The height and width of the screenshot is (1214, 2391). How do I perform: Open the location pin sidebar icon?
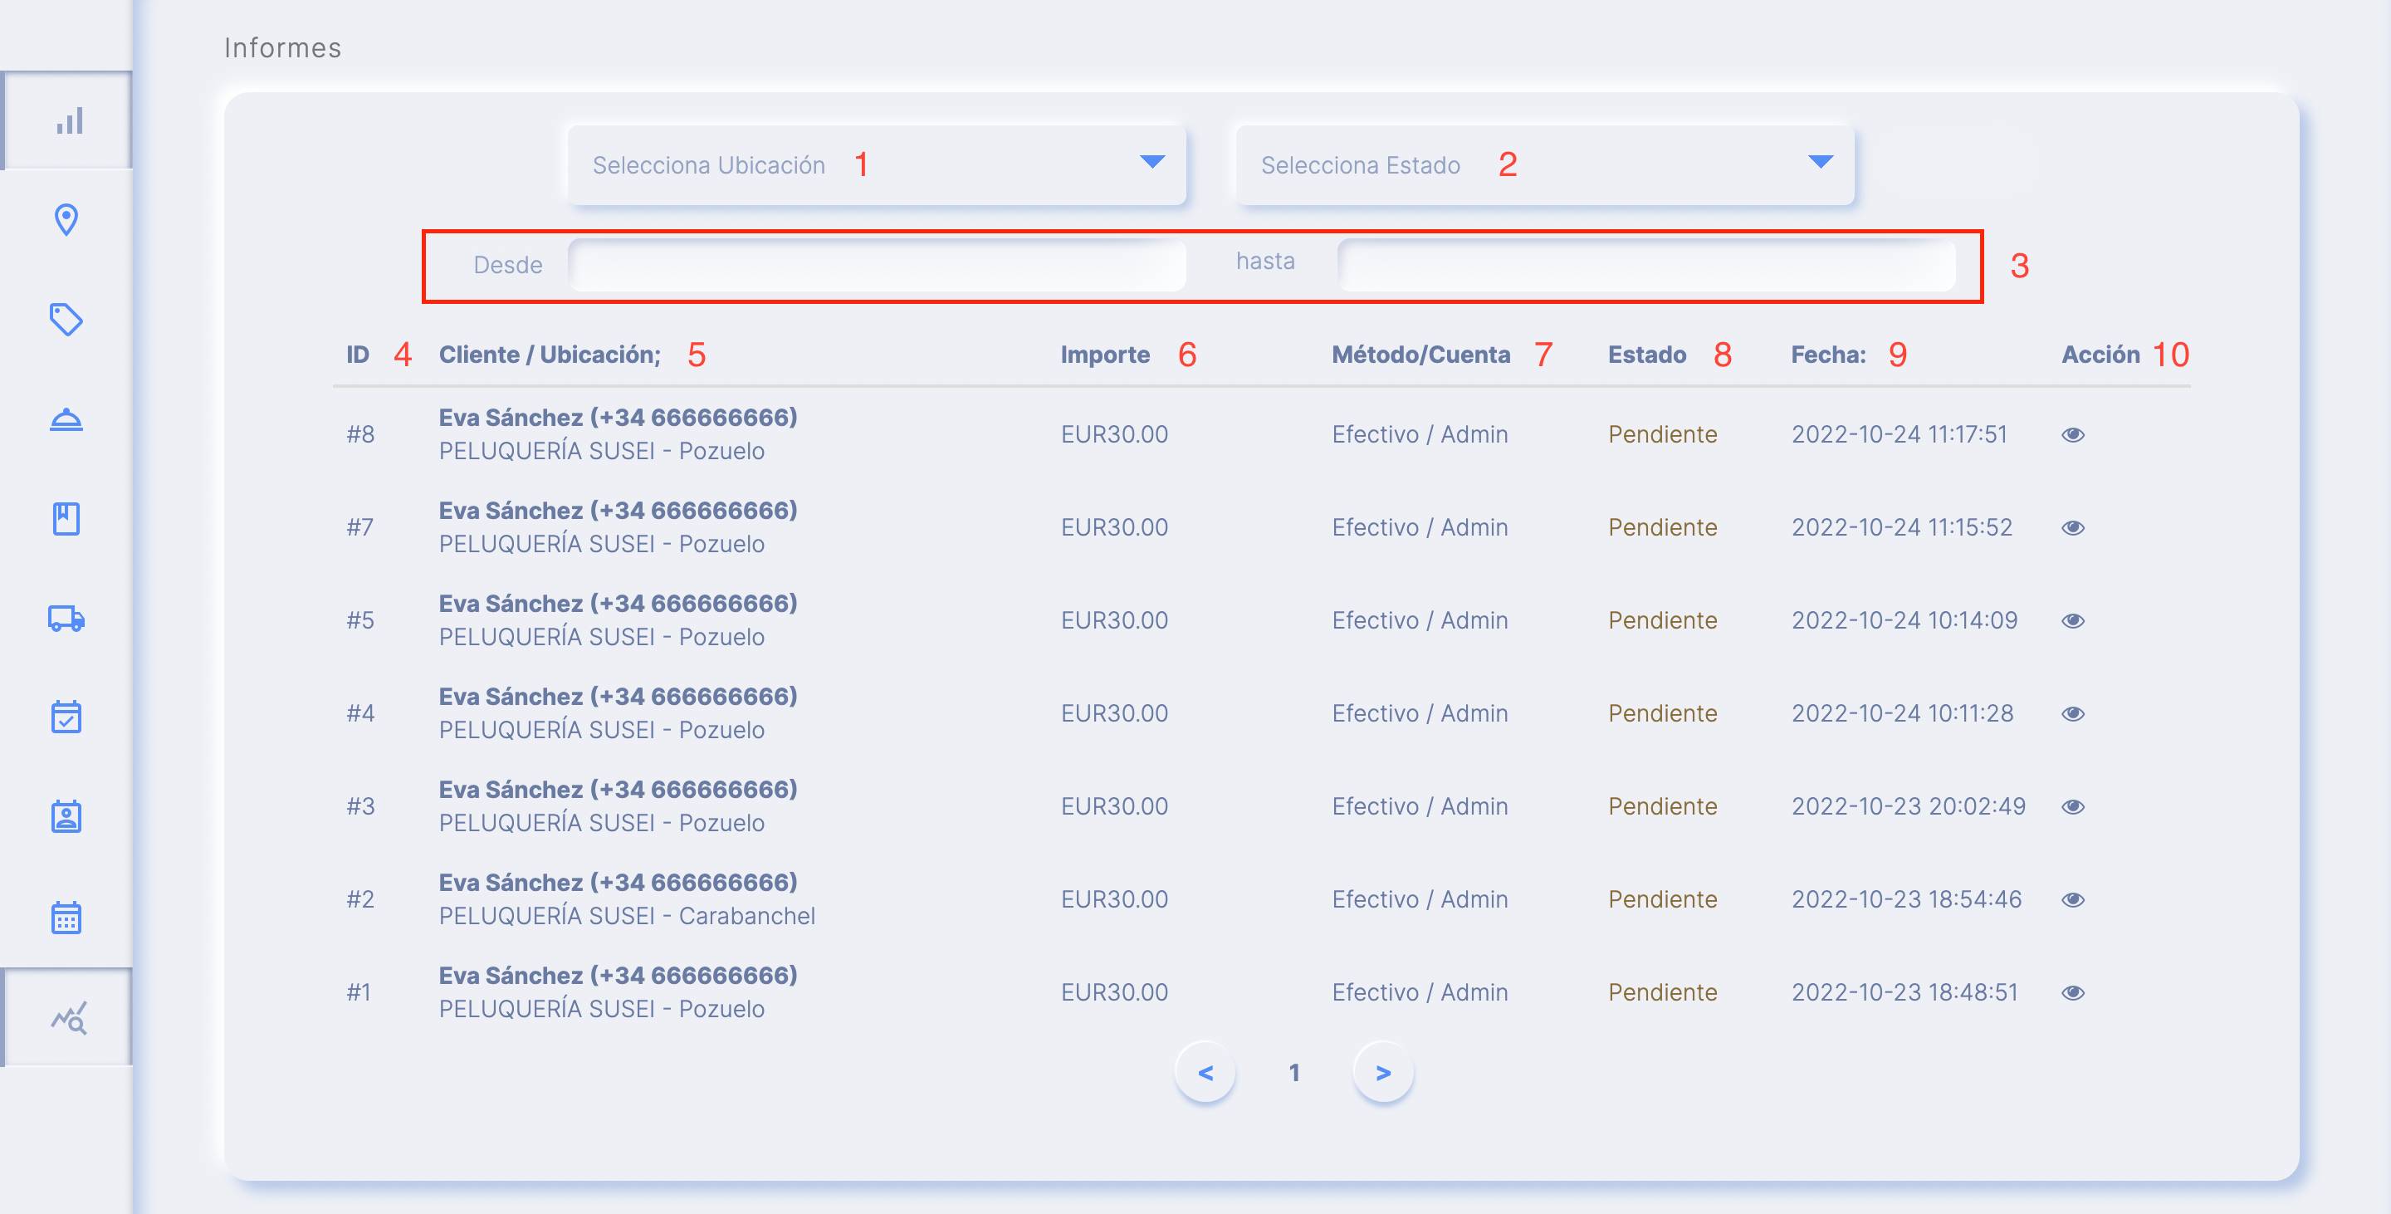(66, 220)
